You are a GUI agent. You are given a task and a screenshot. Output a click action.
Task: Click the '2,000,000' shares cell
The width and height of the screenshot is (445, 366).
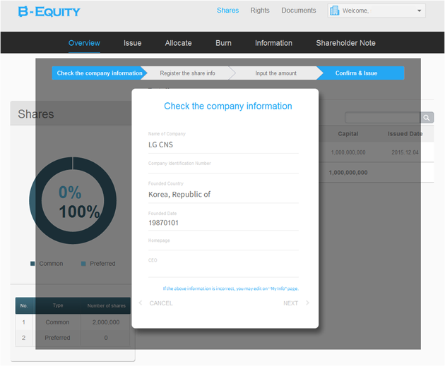(x=106, y=322)
